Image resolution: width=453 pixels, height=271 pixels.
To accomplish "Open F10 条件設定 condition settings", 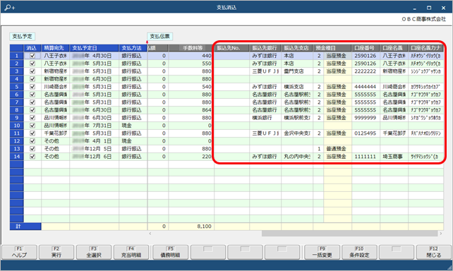I will coord(359,252).
